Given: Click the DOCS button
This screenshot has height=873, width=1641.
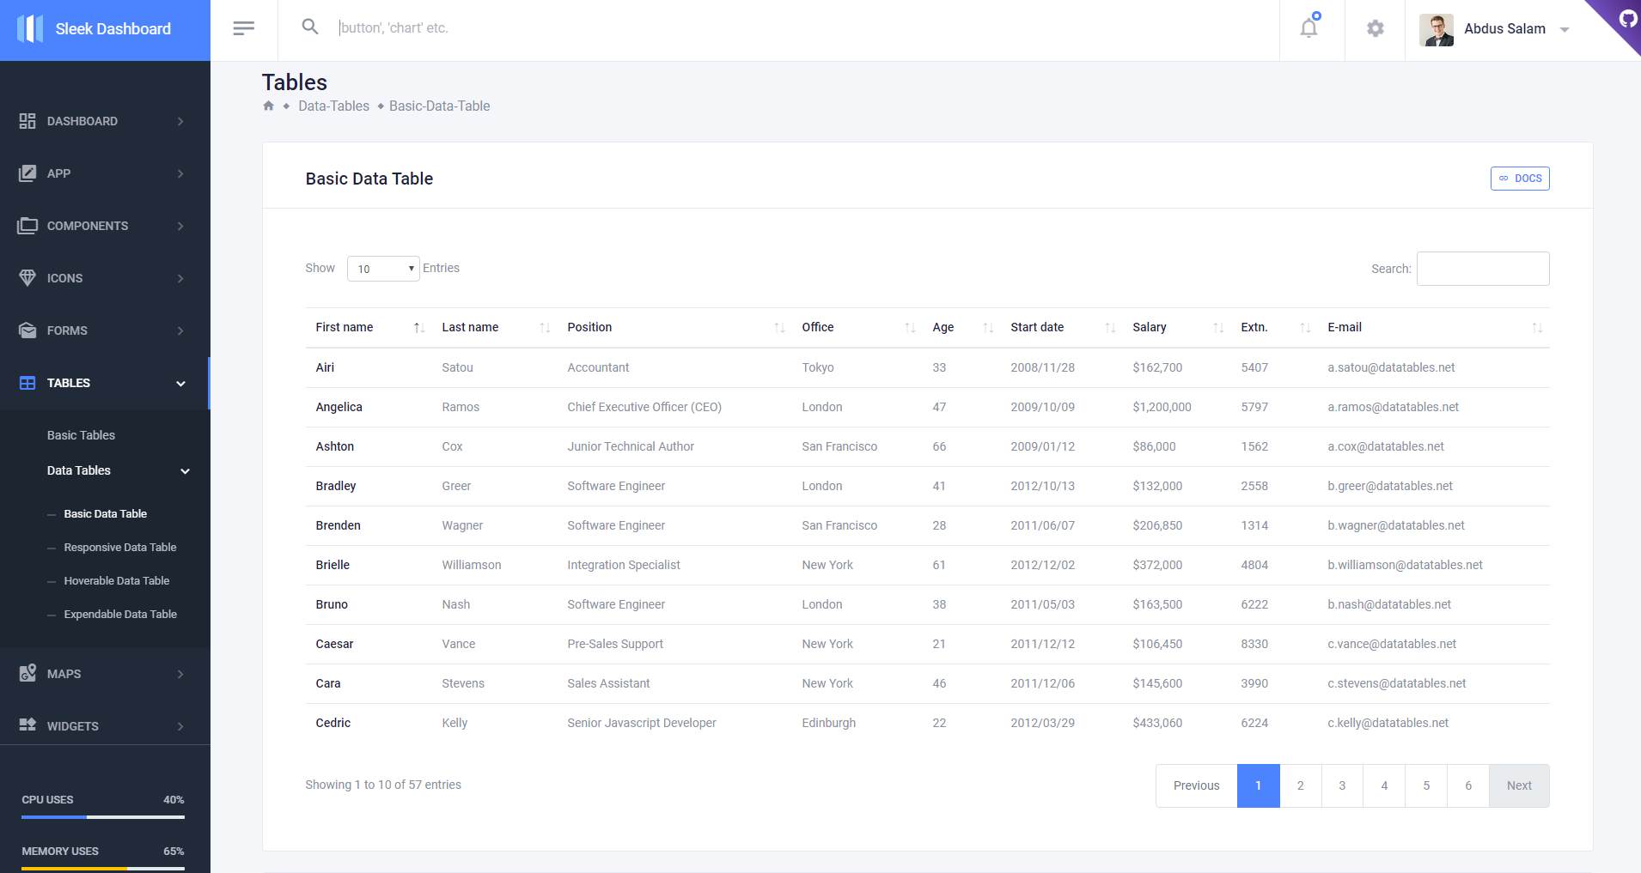Looking at the screenshot, I should click(1520, 179).
